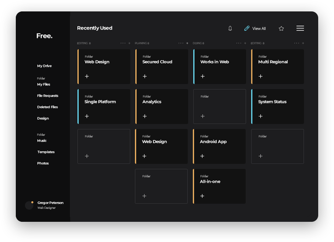
Task: Click the Free. logo
Action: 44,36
